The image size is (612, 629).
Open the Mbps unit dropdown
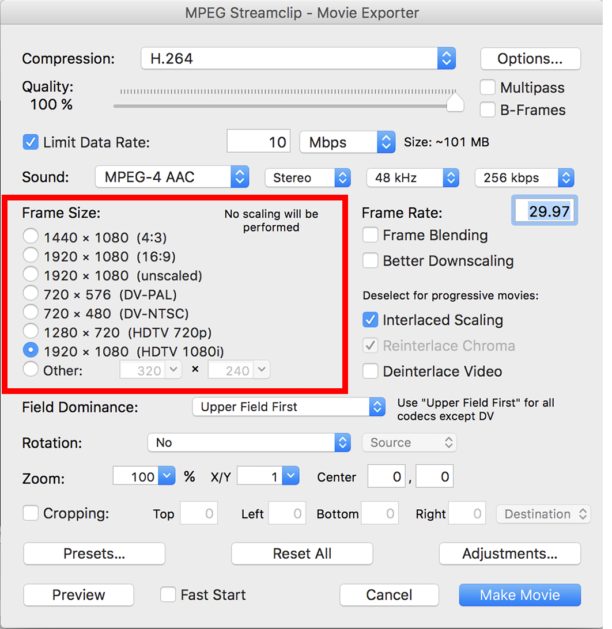tap(347, 142)
